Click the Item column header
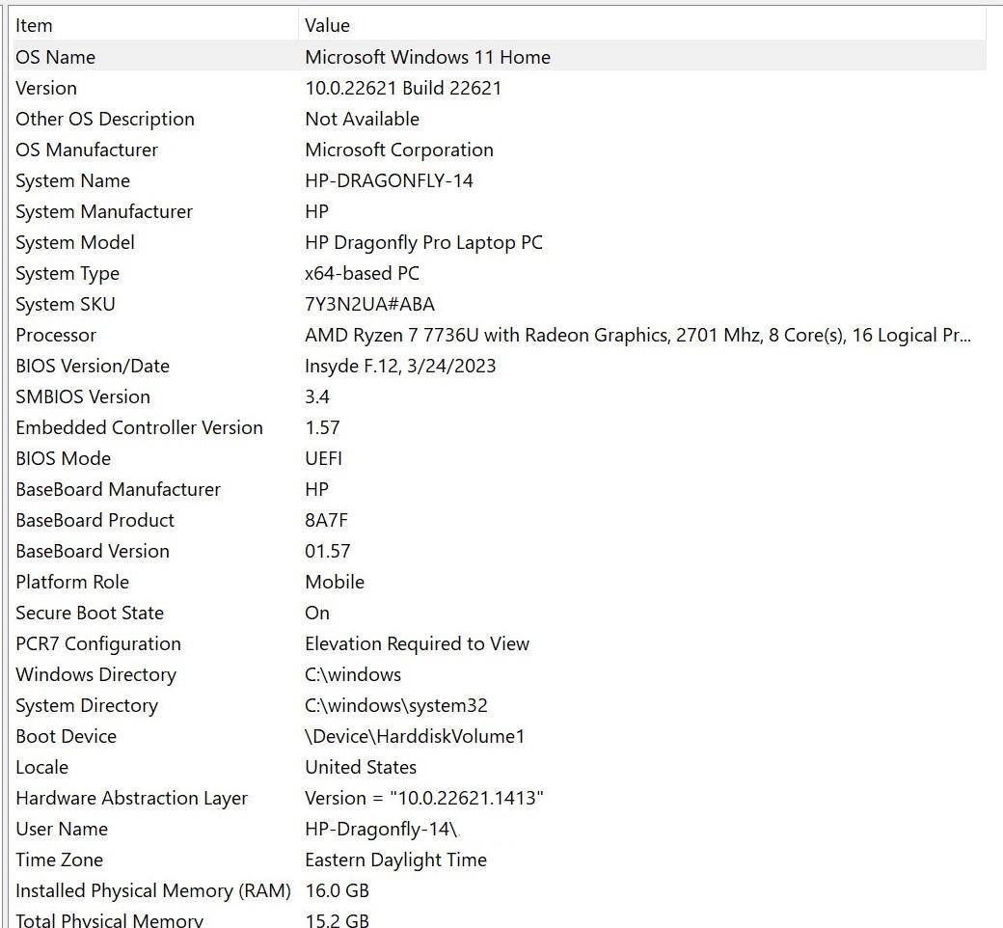 pos(35,26)
